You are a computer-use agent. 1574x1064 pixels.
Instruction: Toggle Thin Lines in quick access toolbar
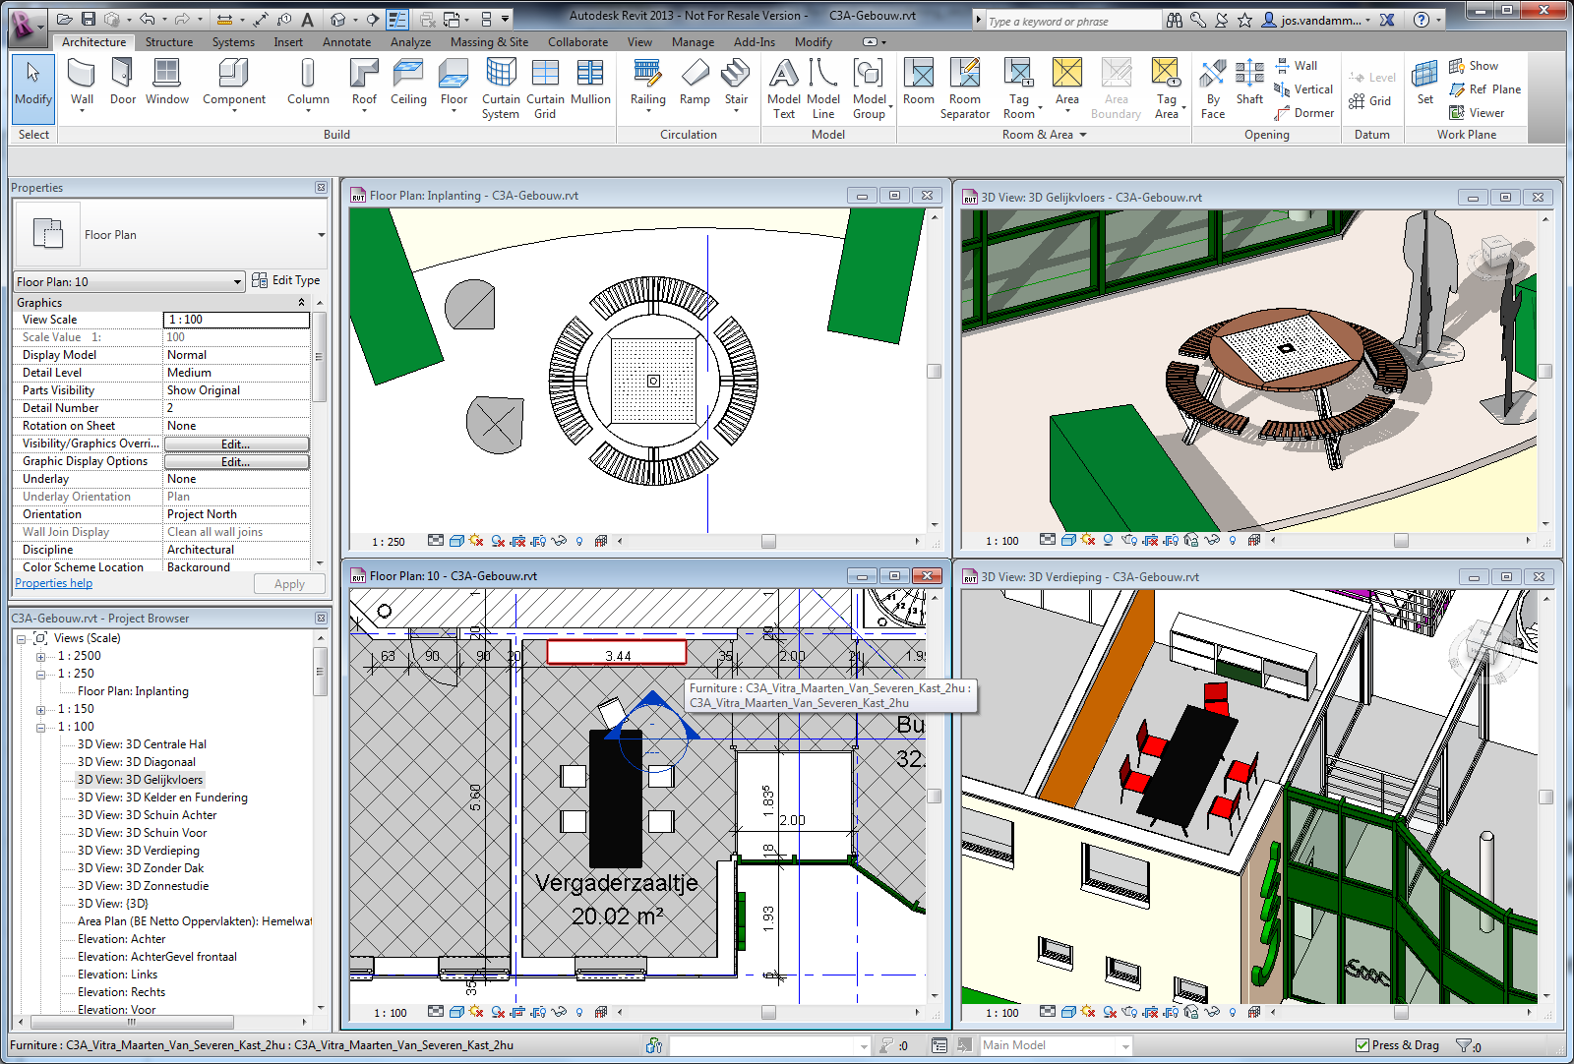397,19
